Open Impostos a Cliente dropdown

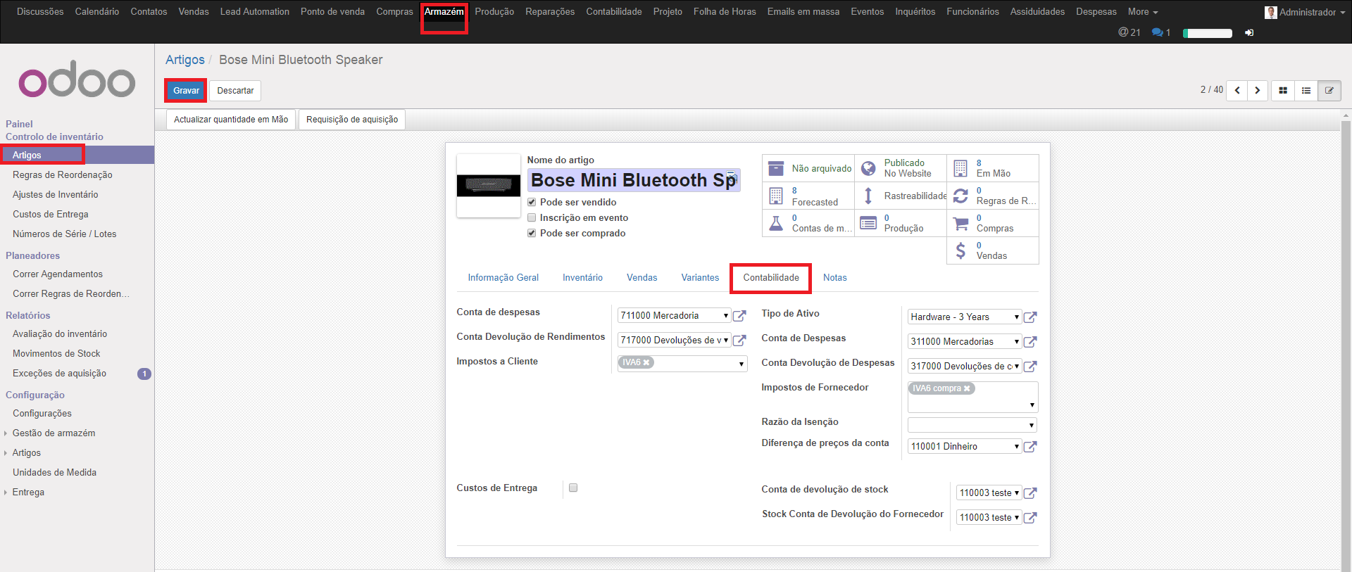741,364
